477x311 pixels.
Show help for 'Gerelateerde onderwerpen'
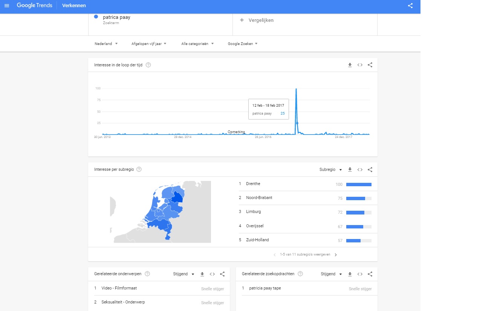coord(147,274)
